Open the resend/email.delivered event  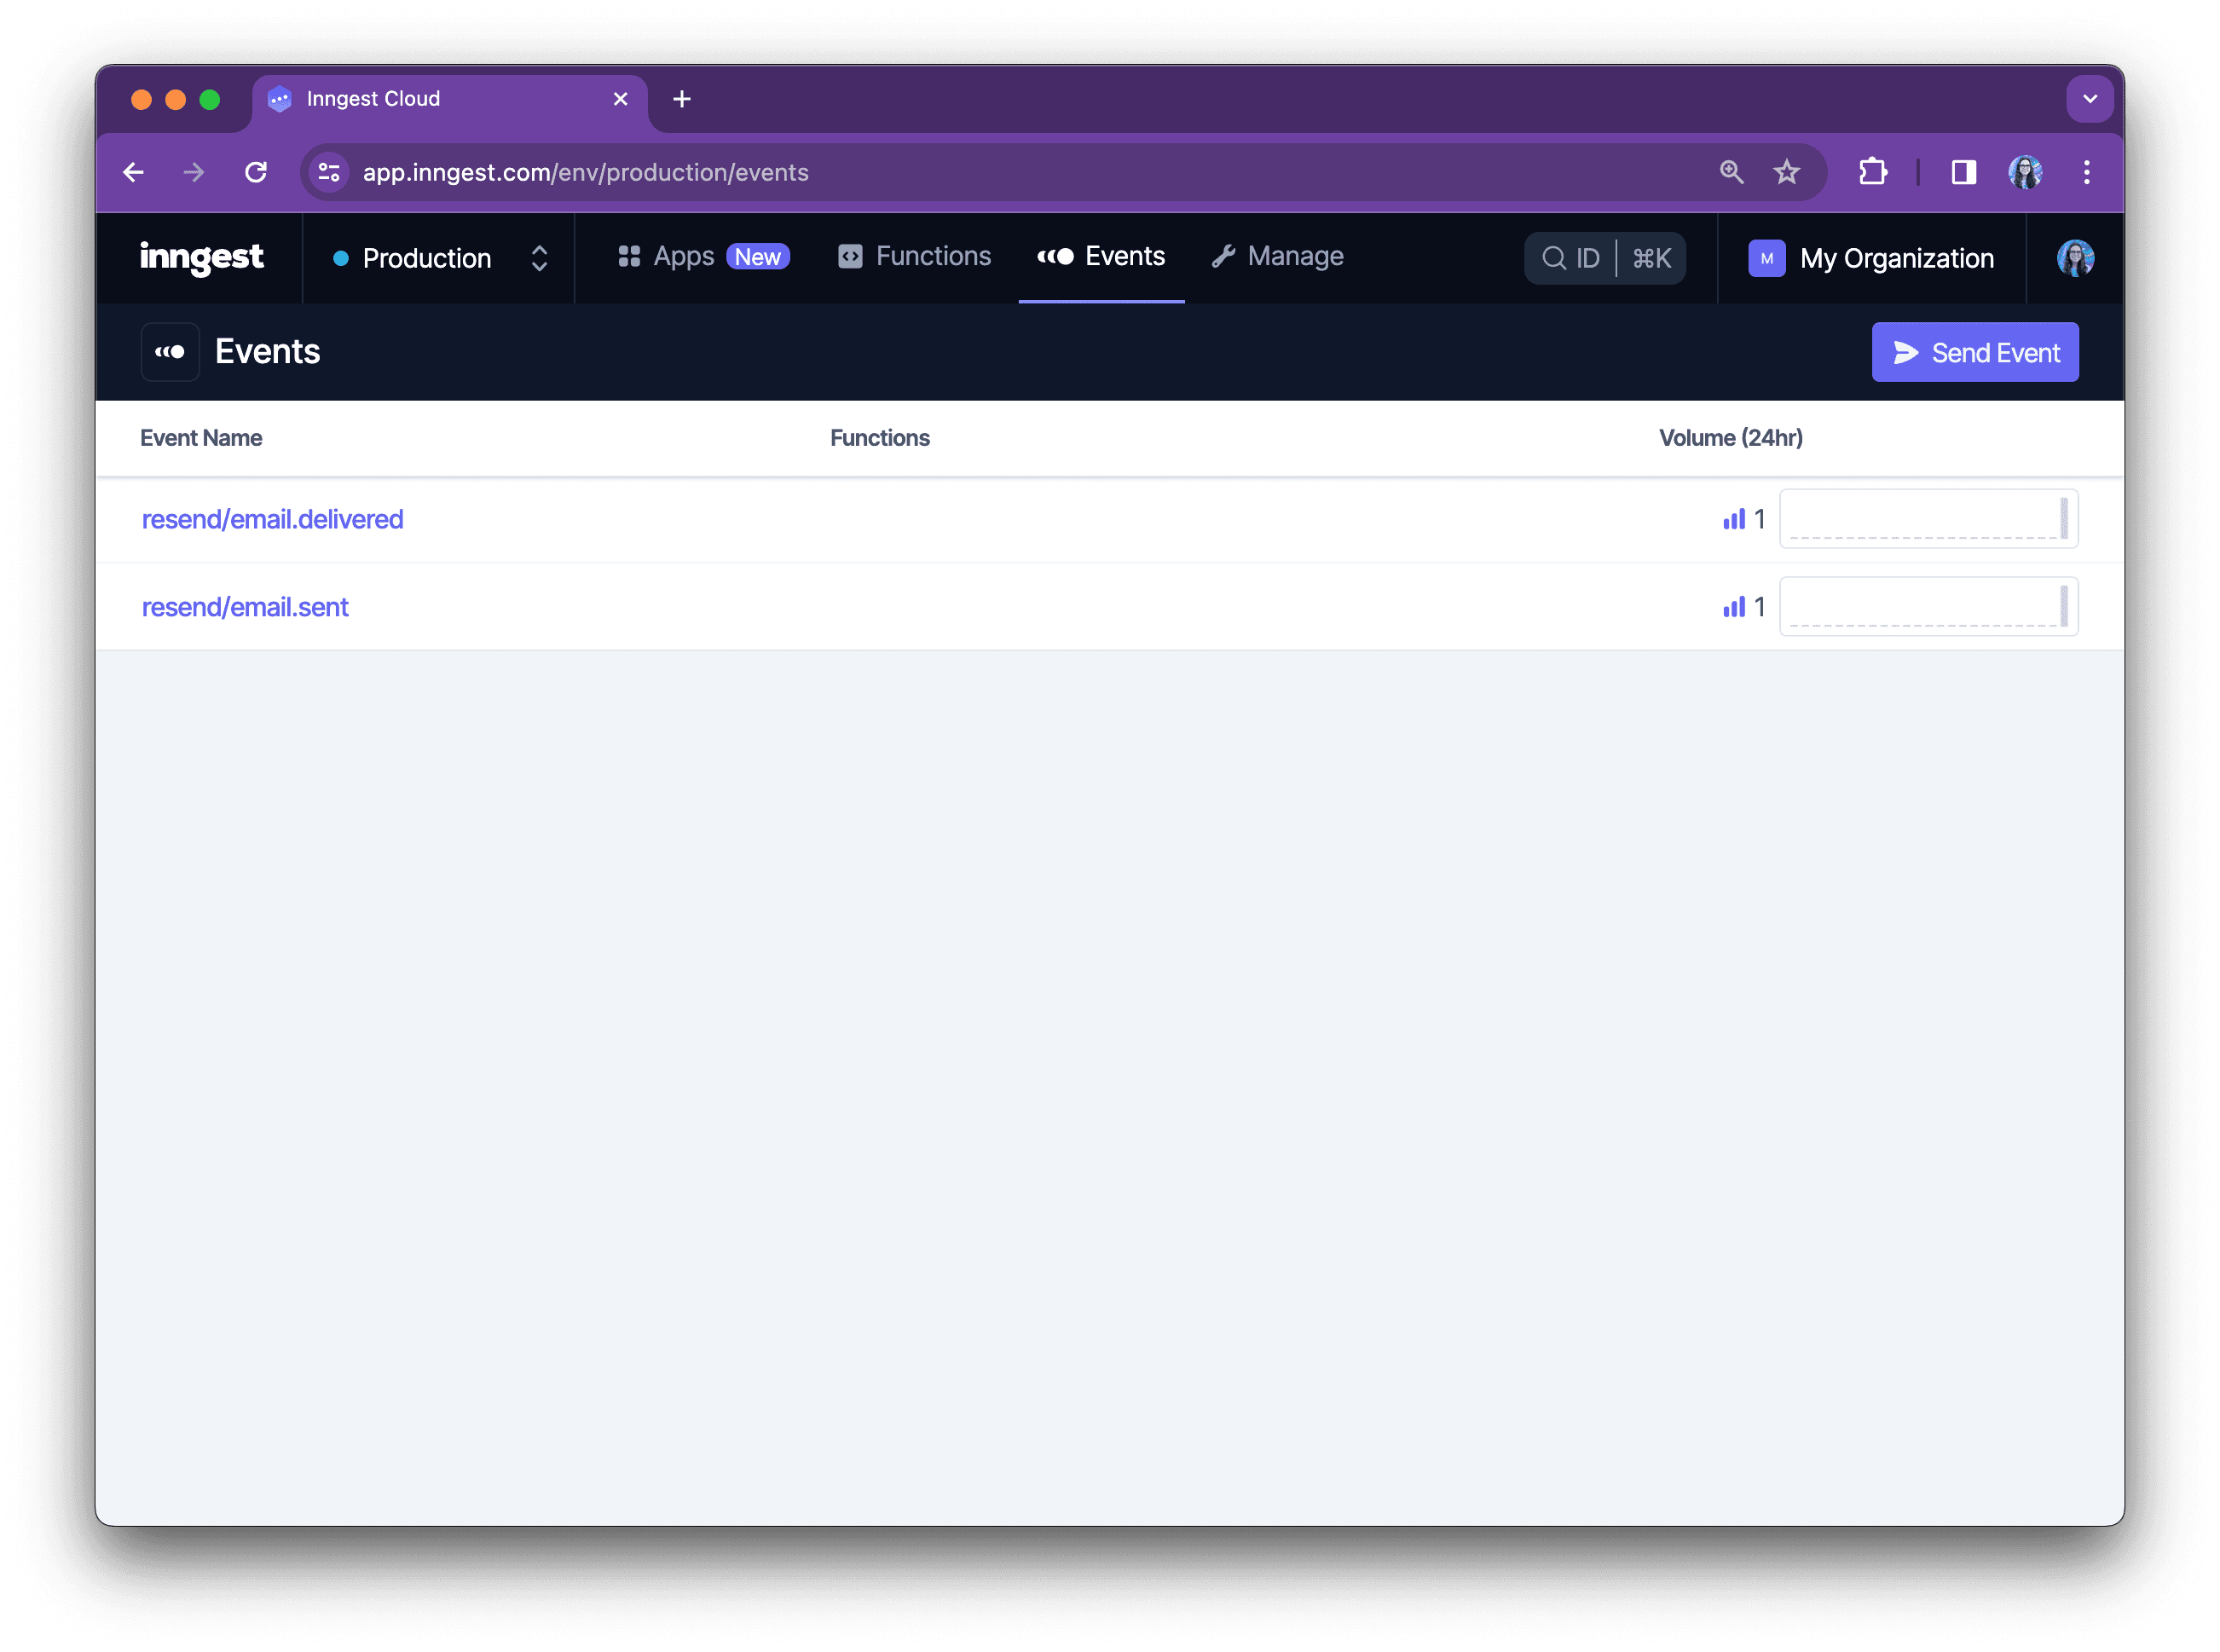tap(273, 517)
